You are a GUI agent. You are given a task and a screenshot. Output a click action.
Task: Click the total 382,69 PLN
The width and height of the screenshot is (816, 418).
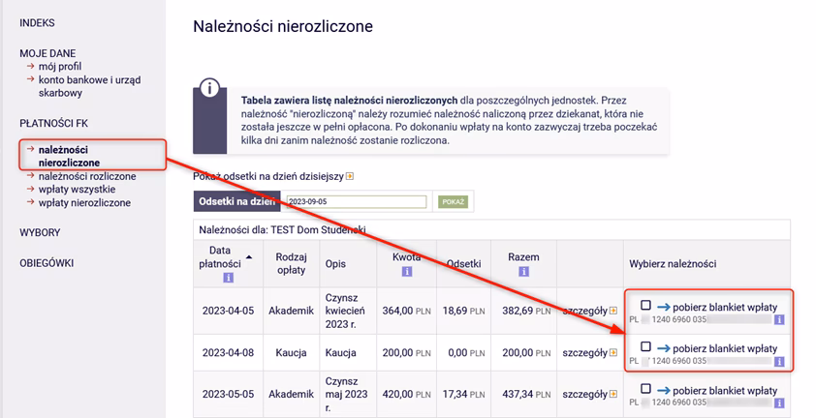(x=526, y=311)
